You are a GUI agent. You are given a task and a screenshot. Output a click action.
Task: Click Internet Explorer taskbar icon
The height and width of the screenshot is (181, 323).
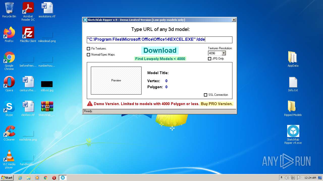[20, 178]
